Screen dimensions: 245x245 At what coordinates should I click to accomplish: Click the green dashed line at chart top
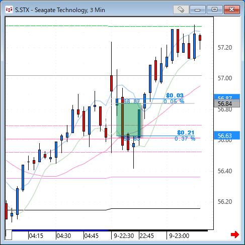coord(104,26)
